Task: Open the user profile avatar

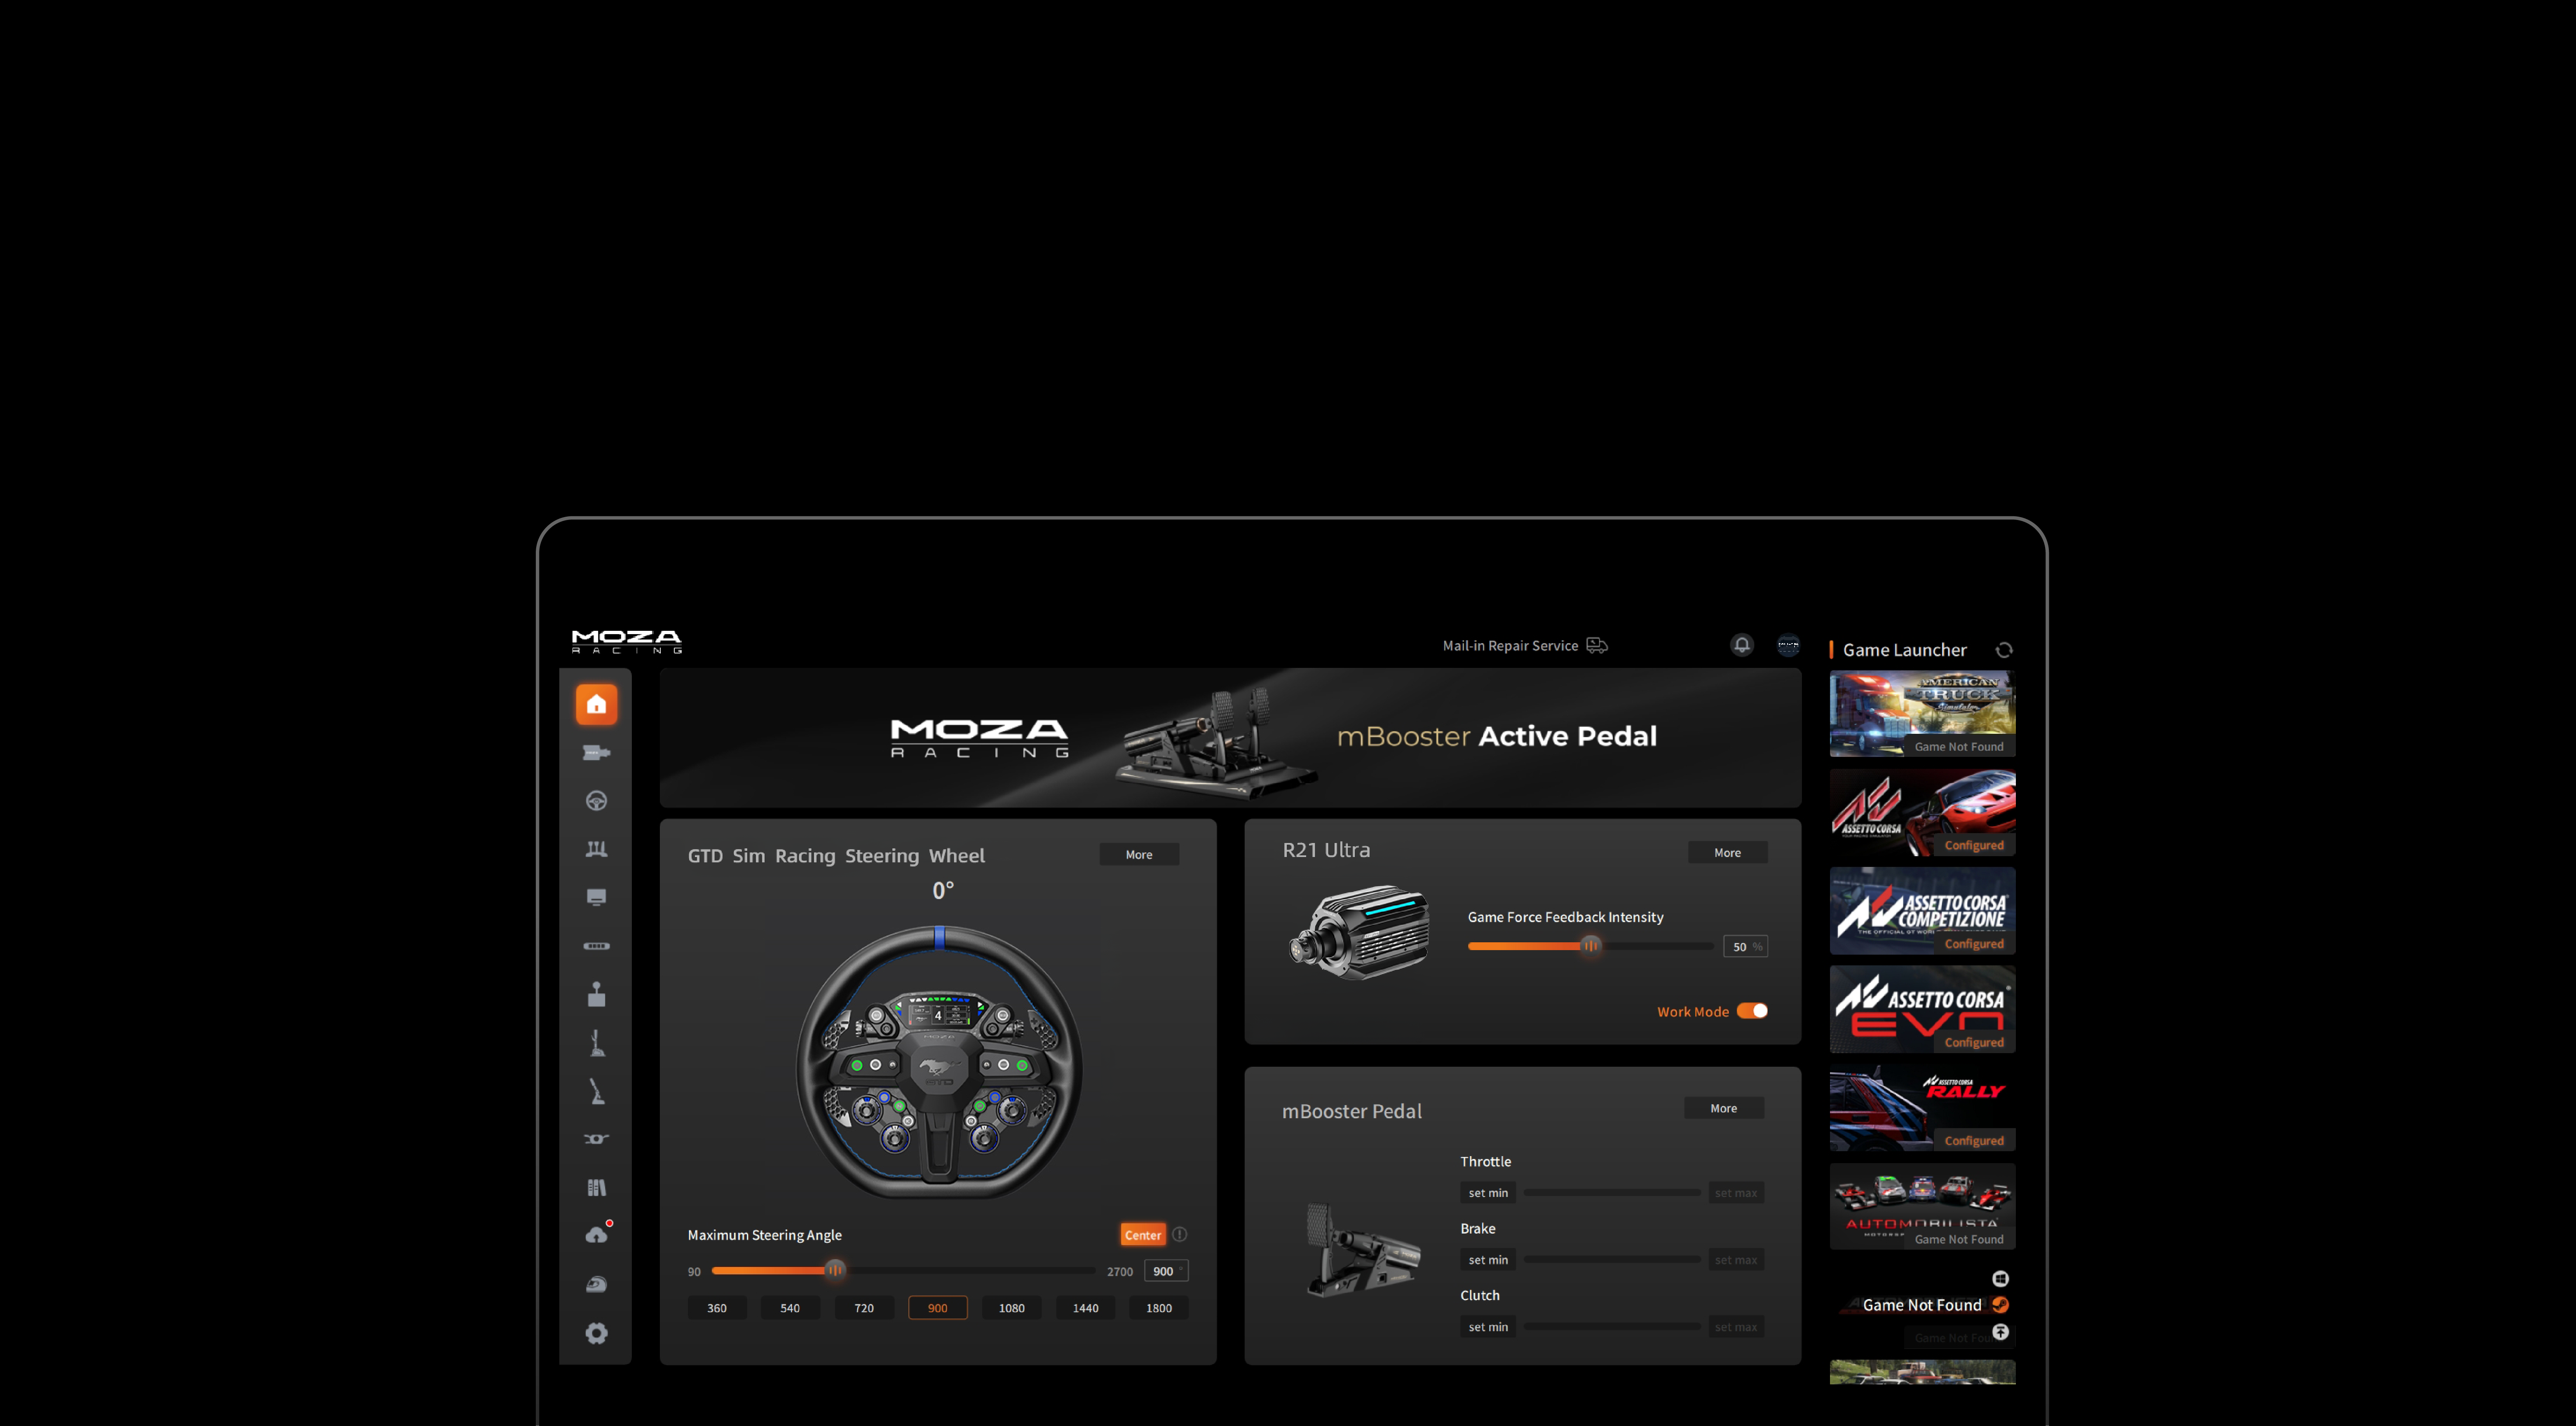Action: [1788, 645]
